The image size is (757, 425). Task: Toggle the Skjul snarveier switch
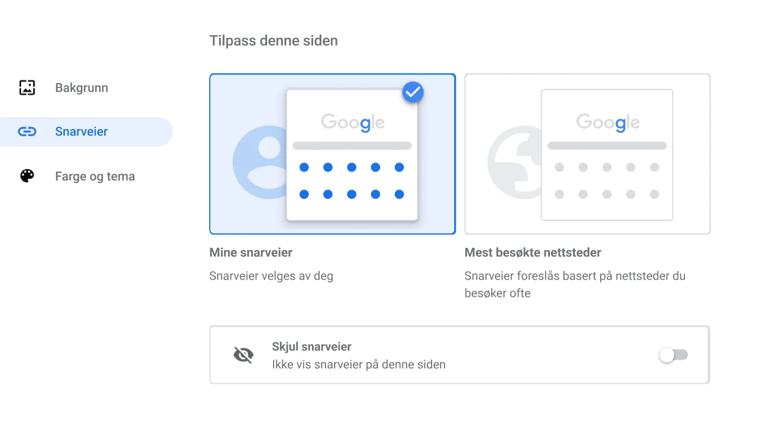[673, 355]
